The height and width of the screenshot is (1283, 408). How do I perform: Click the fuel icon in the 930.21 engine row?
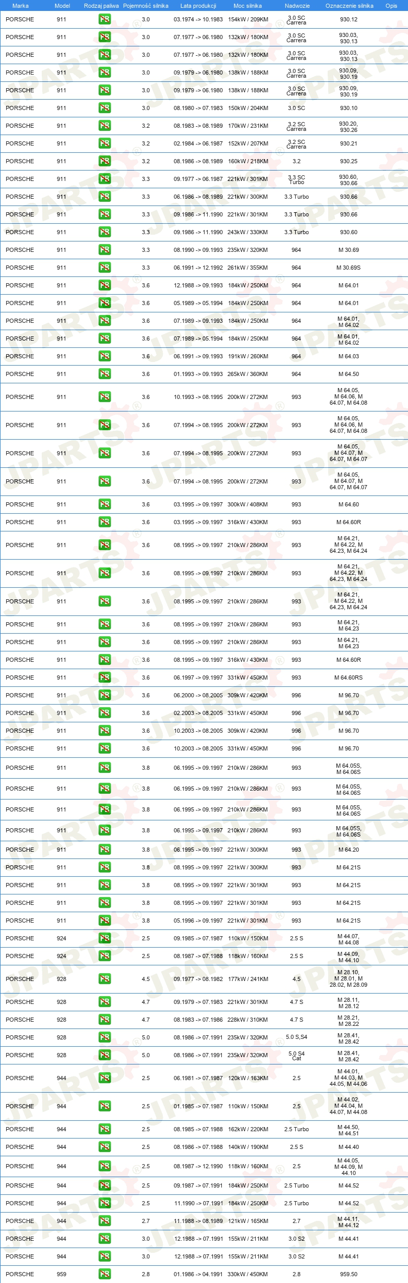[x=104, y=143]
